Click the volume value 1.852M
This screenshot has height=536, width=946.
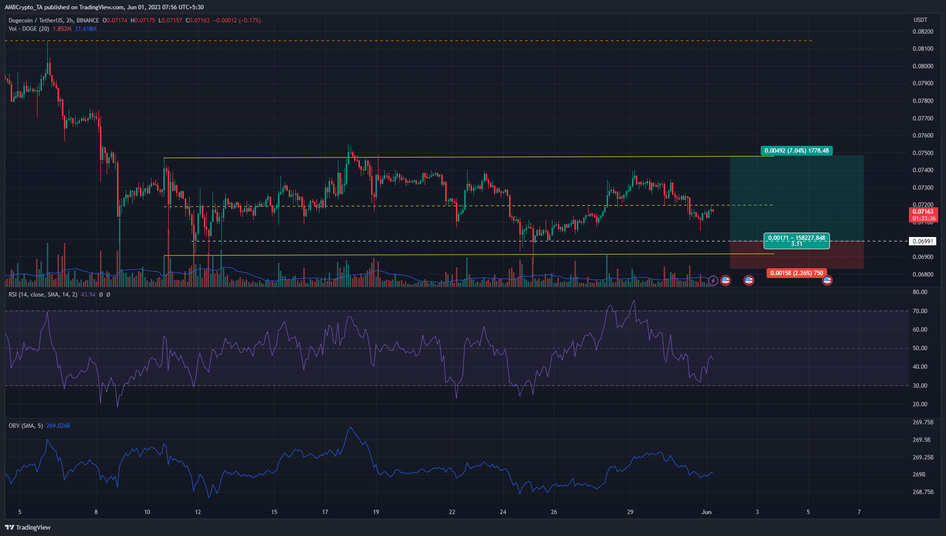pyautogui.click(x=62, y=29)
